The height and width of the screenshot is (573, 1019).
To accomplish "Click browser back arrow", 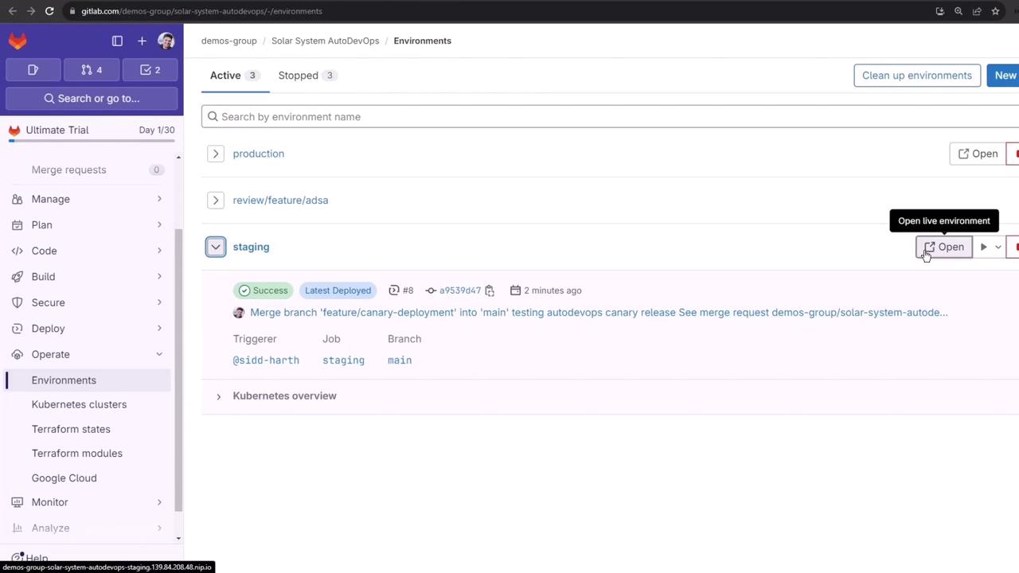I will pyautogui.click(x=12, y=11).
